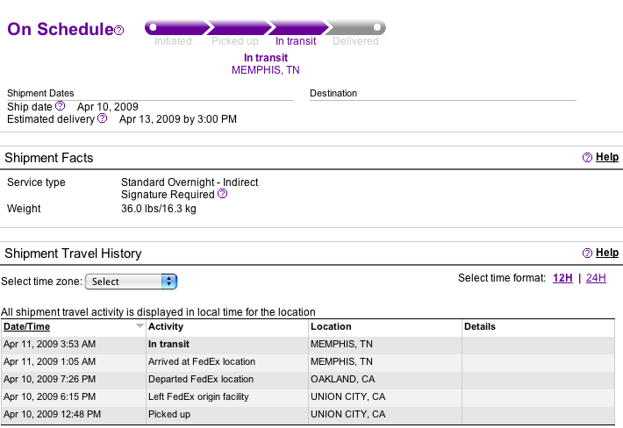Click help icon beside Ship date

(x=61, y=106)
